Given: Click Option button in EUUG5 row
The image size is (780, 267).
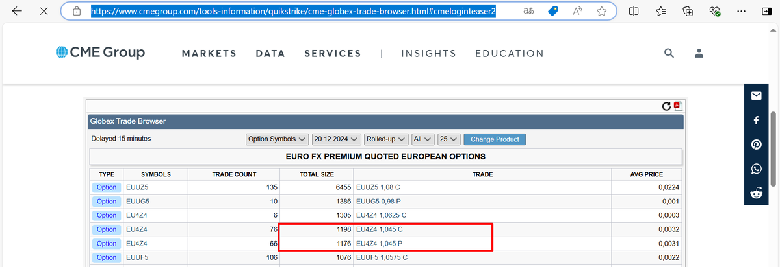Looking at the screenshot, I should click(107, 201).
